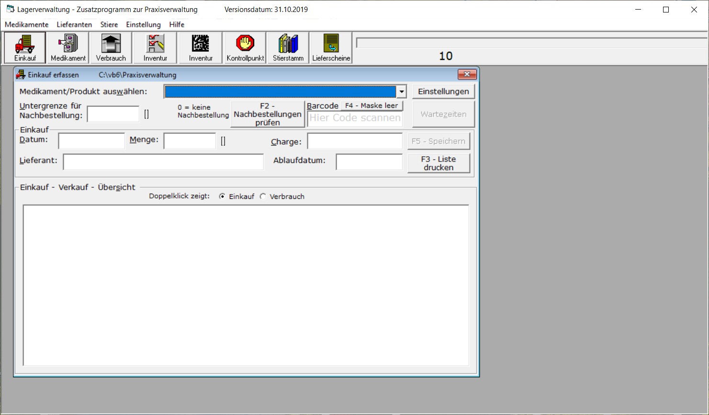
Task: Click F2 - Nachbestellungen prüfen button
Action: point(268,114)
